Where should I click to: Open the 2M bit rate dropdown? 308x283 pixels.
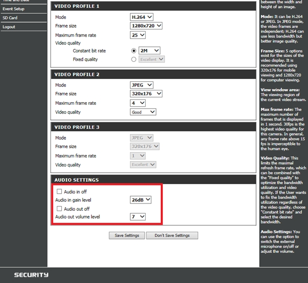150,51
